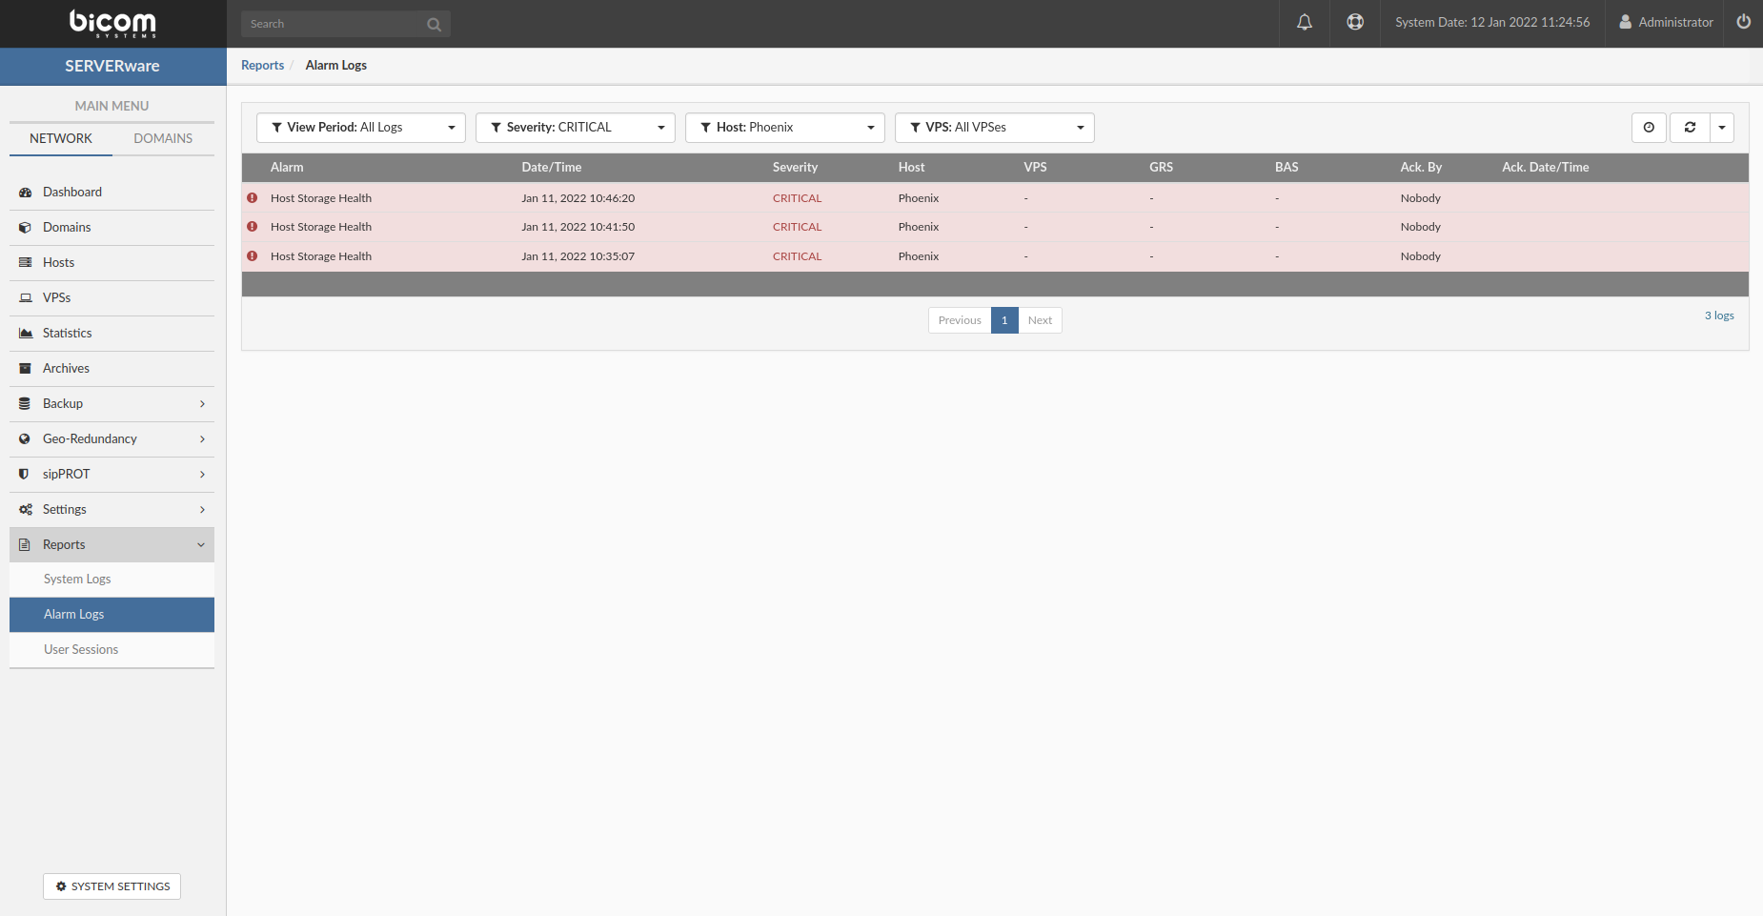Follow the Reports breadcrumb link
The height and width of the screenshot is (916, 1763).
point(262,66)
